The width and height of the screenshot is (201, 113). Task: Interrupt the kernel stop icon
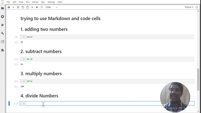click(37, 7)
